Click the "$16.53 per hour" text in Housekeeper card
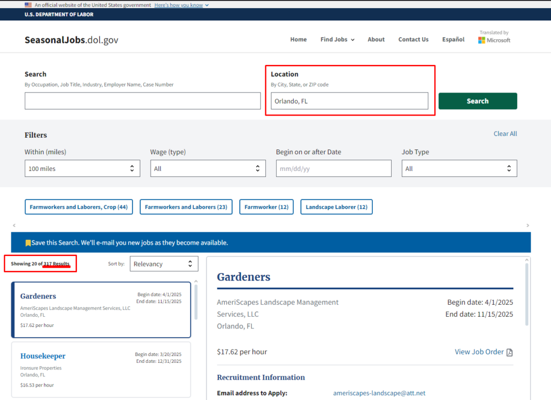 (37, 385)
